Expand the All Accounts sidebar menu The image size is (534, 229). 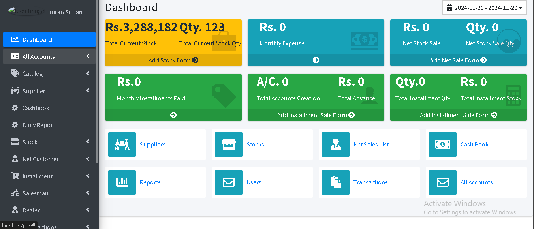[x=49, y=56]
